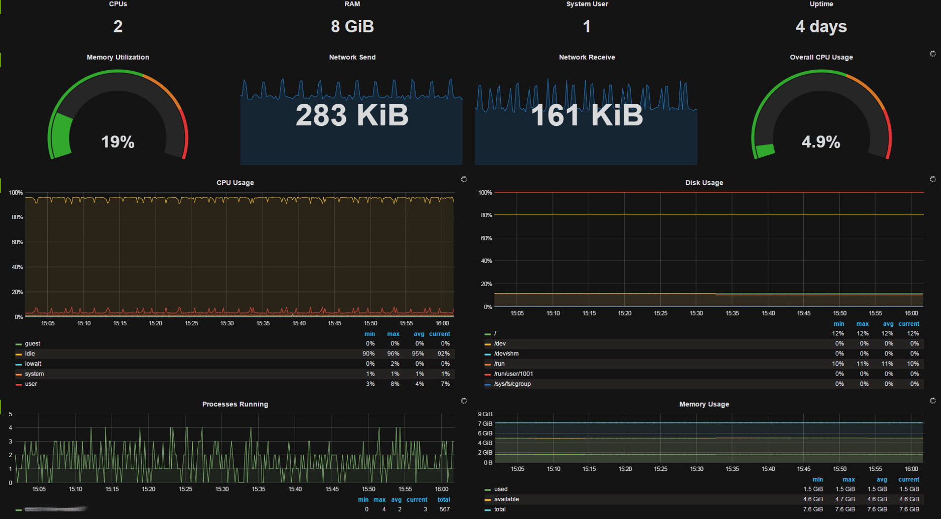The width and height of the screenshot is (941, 519).
Task: Click the loading spinner on Memory Usage panel
Action: coord(933,401)
